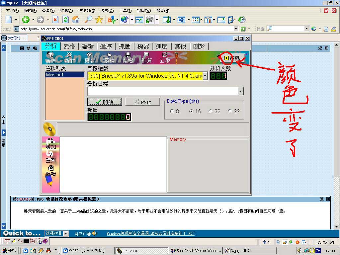This screenshot has width=340, height=255.
Task: Click the Refresh page icon in MyIE2 toolbar
Action: (65, 20)
